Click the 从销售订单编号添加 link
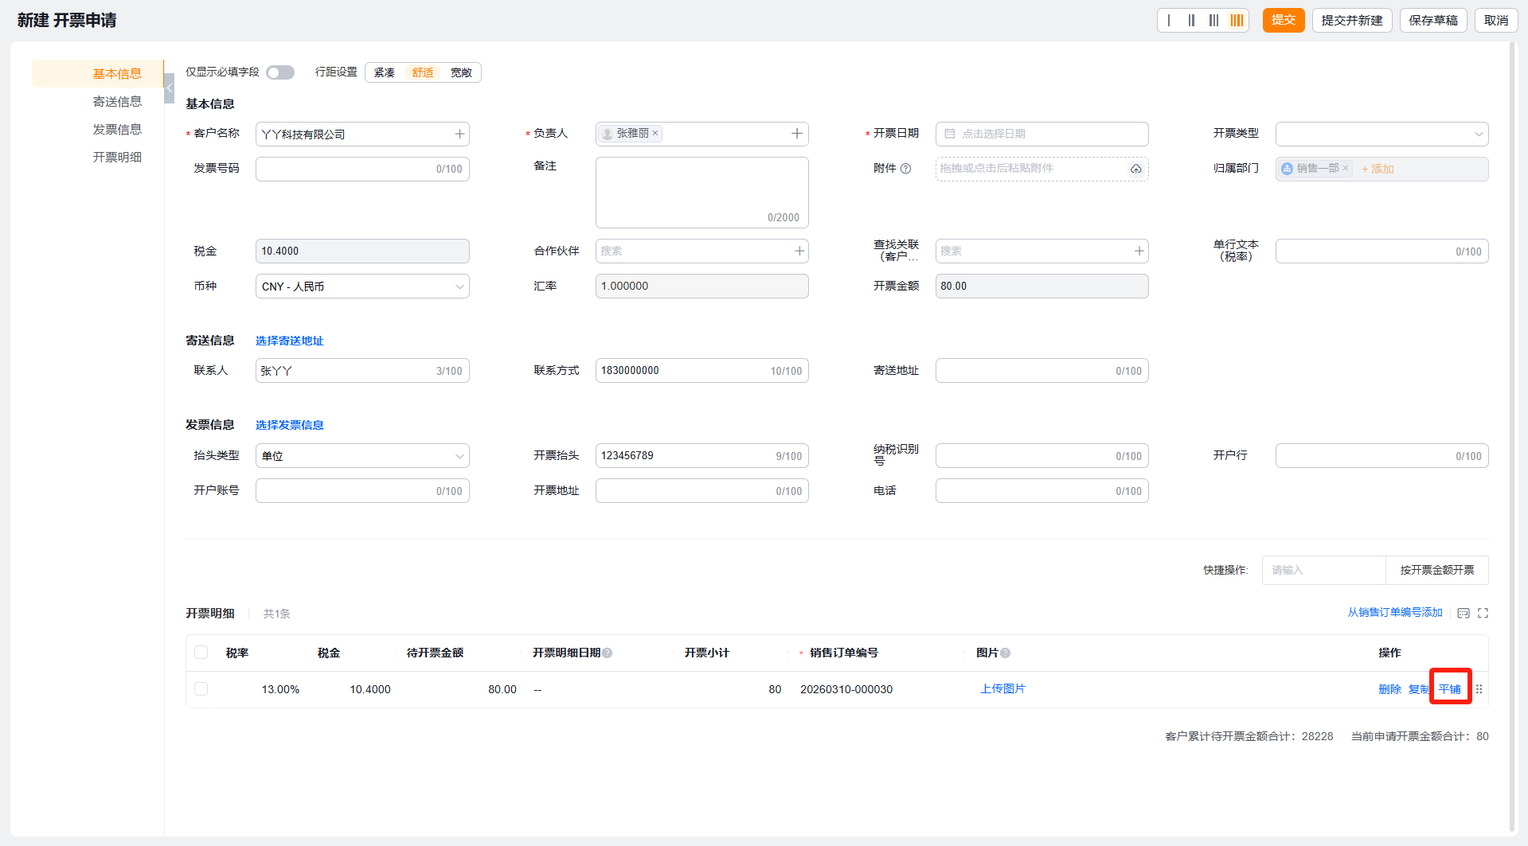 (1394, 612)
